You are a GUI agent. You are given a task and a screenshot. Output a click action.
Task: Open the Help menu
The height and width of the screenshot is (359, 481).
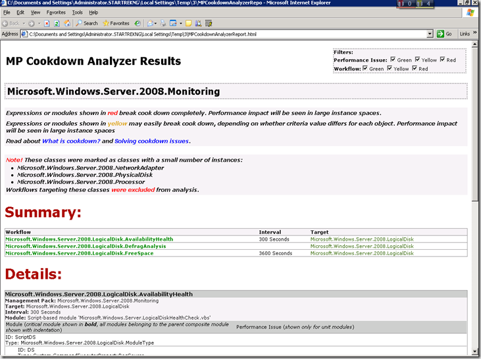pyautogui.click(x=93, y=12)
